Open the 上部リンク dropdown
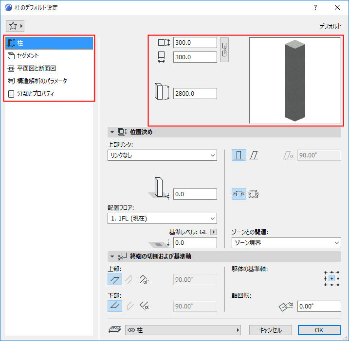 [x=162, y=155]
